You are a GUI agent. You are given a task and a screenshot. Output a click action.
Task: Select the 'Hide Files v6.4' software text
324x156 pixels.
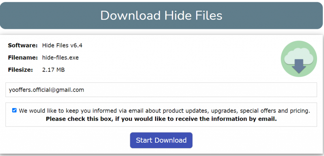(x=62, y=45)
